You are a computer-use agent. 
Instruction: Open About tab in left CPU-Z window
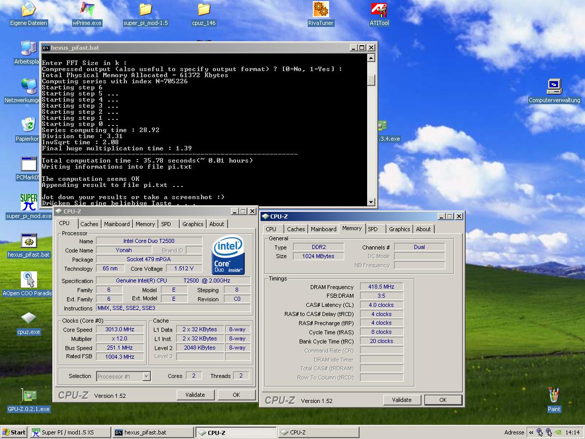(x=217, y=224)
